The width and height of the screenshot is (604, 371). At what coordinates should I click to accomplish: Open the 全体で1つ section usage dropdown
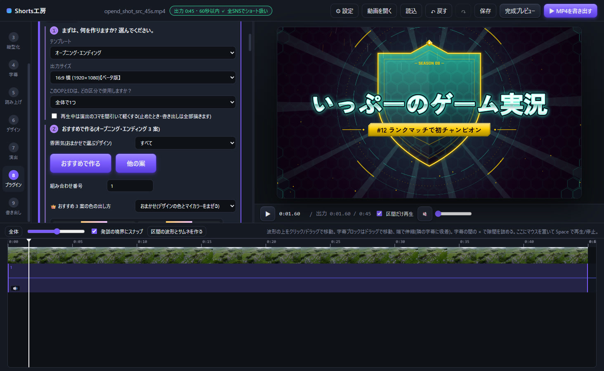pyautogui.click(x=143, y=102)
